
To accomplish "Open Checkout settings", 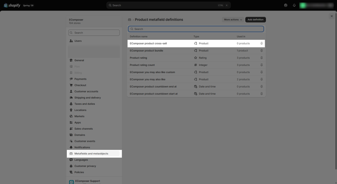I will [x=94, y=85].
